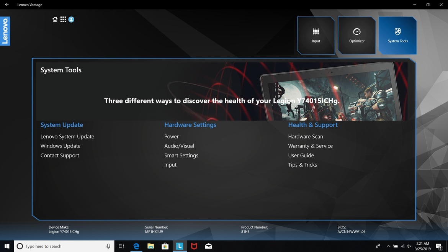This screenshot has height=252, width=448.
Task: Open Task View on taskbar
Action: tap(121, 246)
